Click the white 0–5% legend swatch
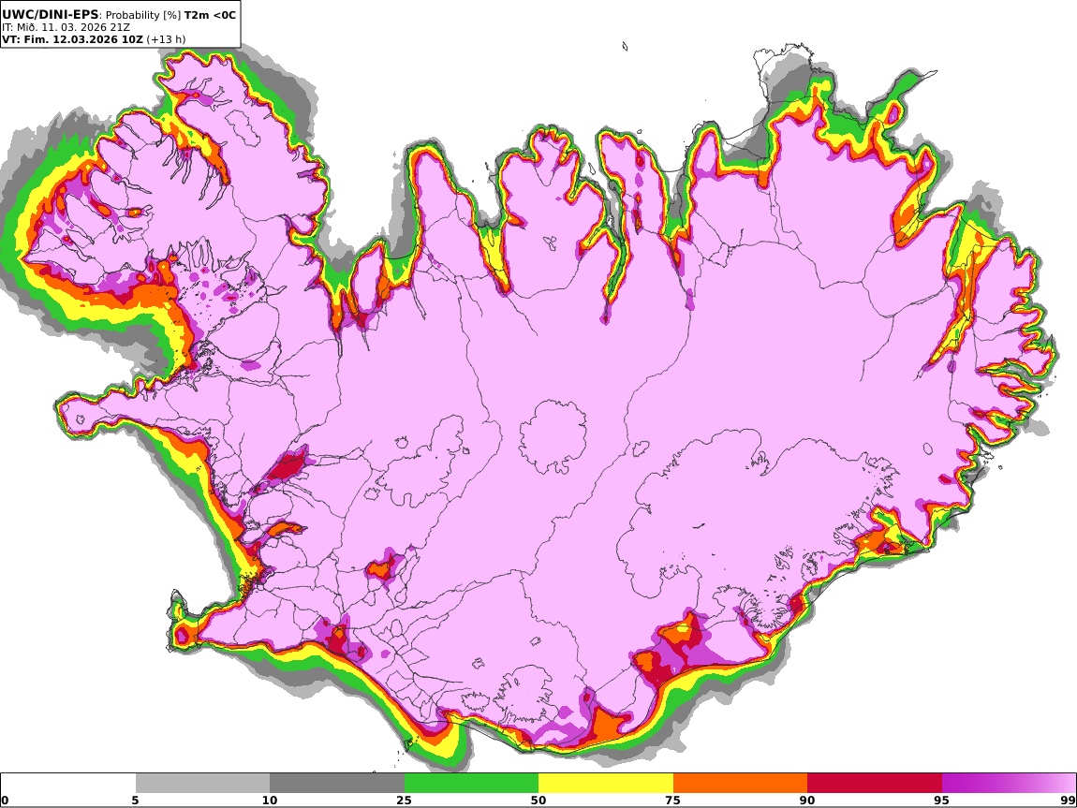Screen dimensions: 1077x808 tap(68, 783)
